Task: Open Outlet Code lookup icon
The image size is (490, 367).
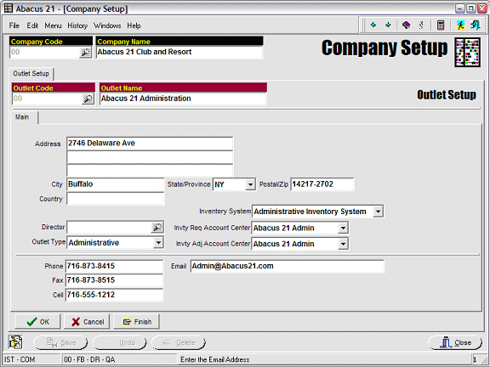Action: (x=88, y=99)
